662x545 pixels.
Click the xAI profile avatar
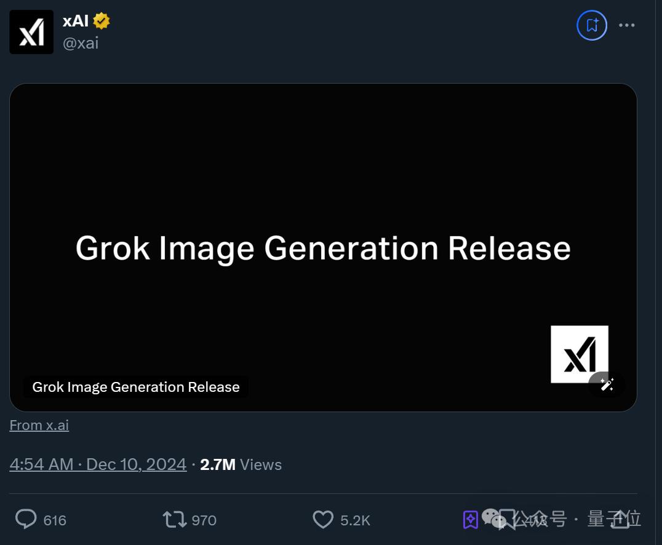[x=31, y=32]
